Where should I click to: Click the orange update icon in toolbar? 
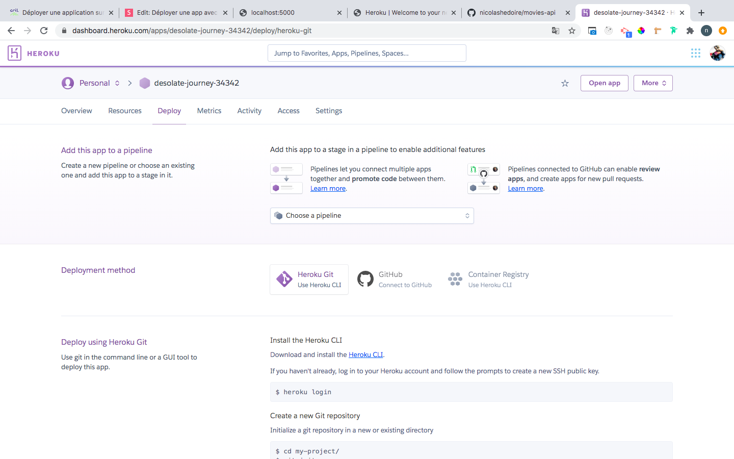pyautogui.click(x=723, y=31)
